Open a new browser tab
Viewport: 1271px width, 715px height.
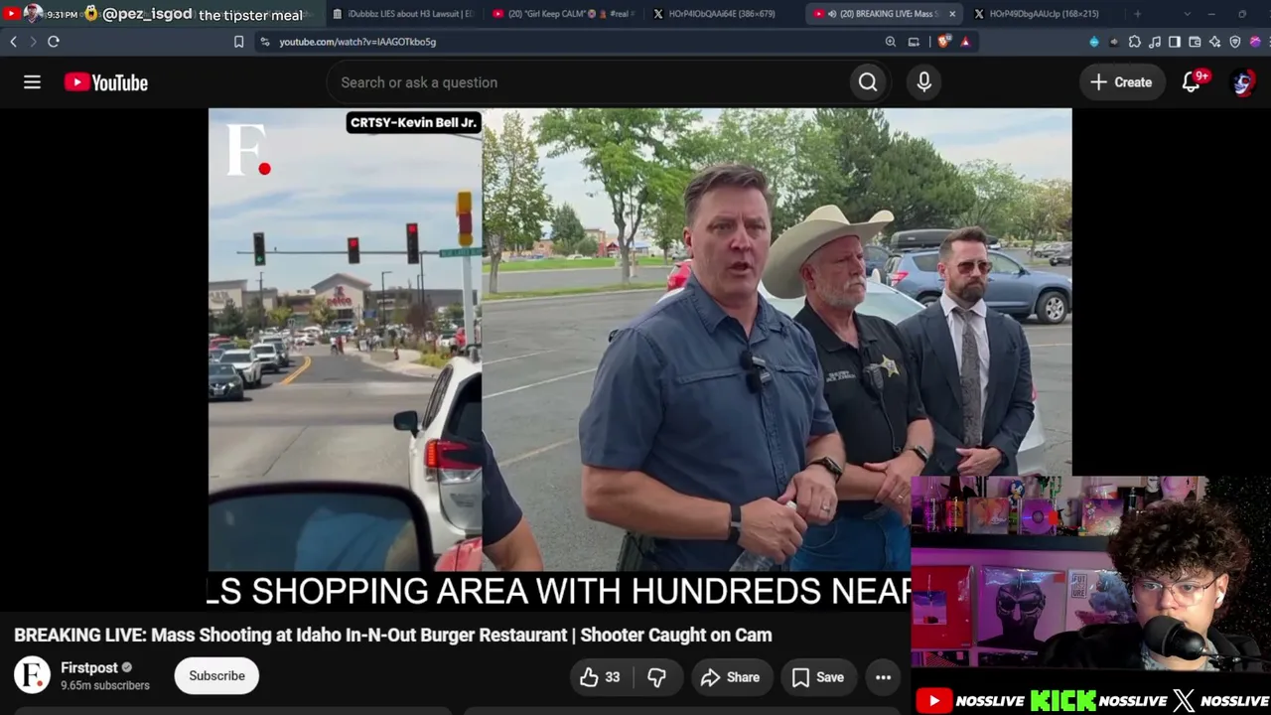tap(1137, 14)
